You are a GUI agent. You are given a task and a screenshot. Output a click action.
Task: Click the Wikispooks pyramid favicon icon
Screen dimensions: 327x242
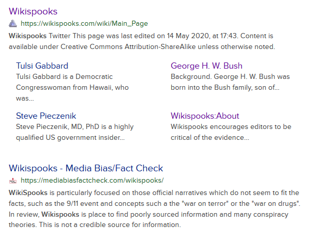[x=13, y=24]
